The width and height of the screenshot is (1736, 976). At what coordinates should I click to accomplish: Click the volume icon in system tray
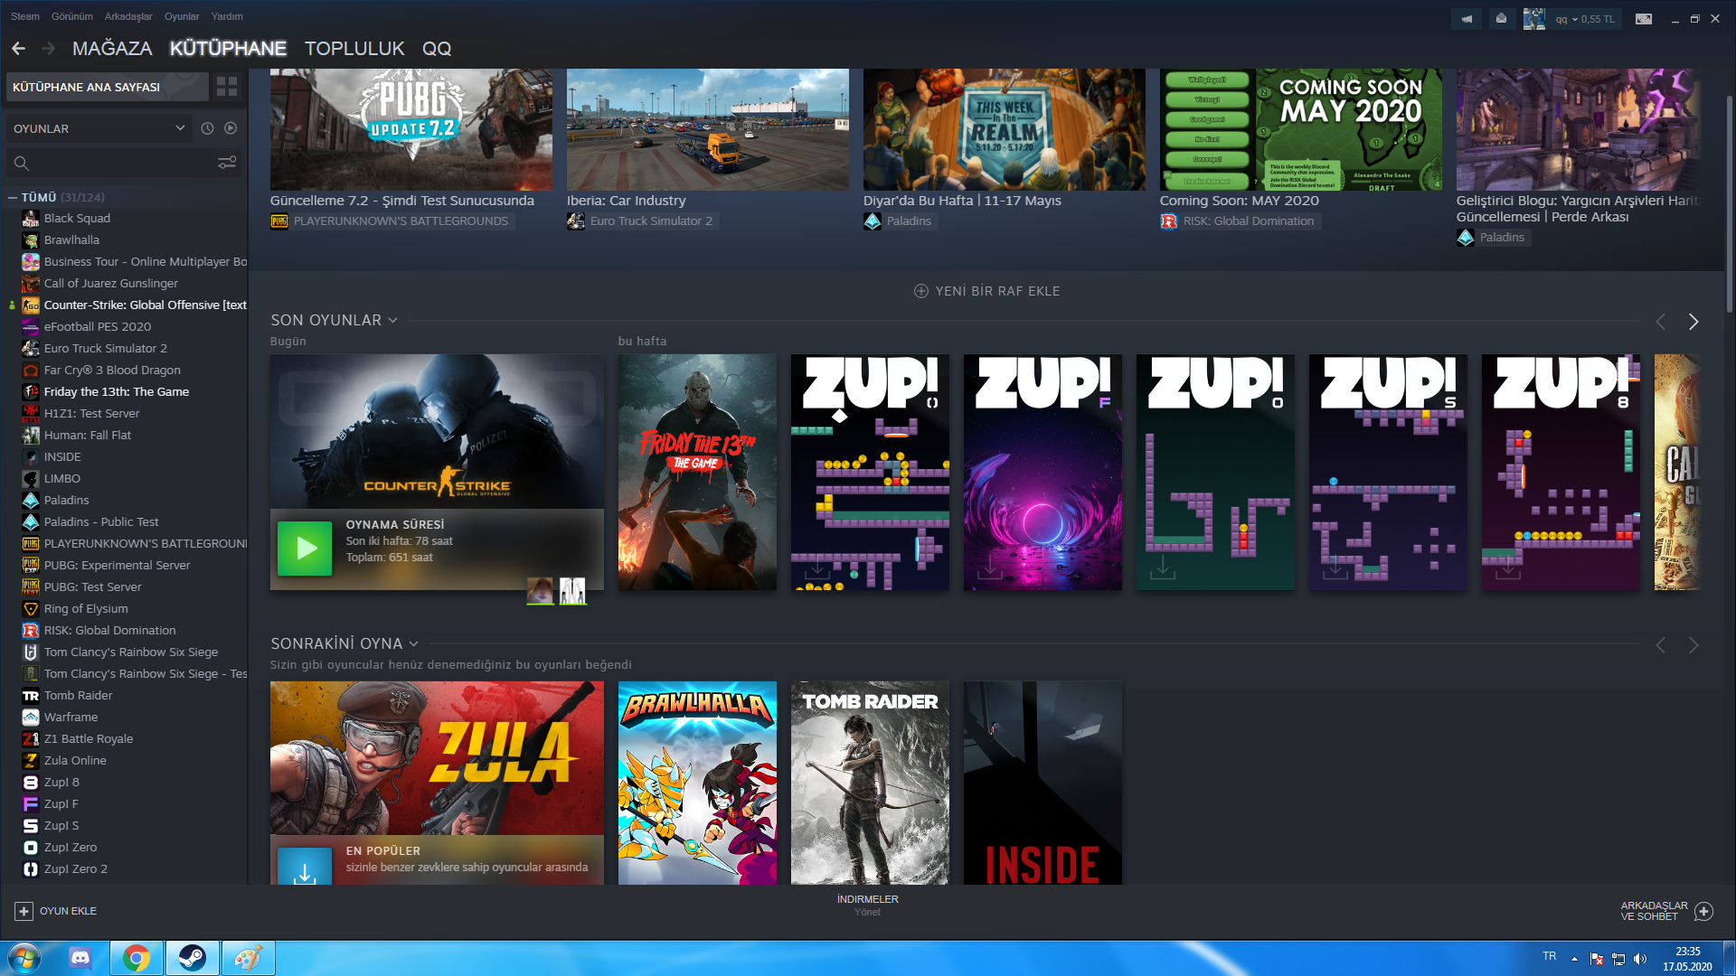(x=1640, y=959)
